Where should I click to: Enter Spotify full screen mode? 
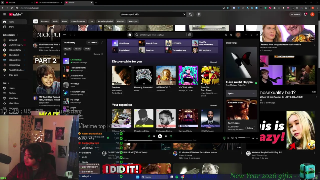coord(257,138)
